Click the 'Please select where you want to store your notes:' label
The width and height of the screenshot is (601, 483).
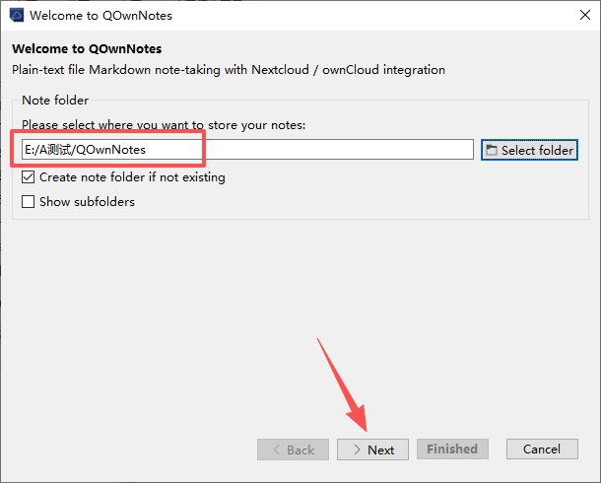click(x=164, y=125)
